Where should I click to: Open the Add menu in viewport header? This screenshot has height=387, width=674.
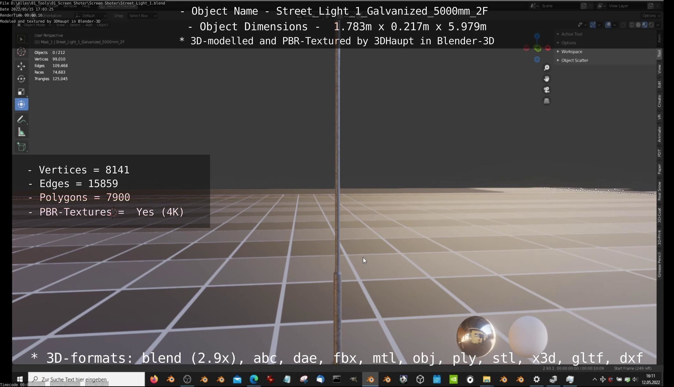click(x=89, y=25)
